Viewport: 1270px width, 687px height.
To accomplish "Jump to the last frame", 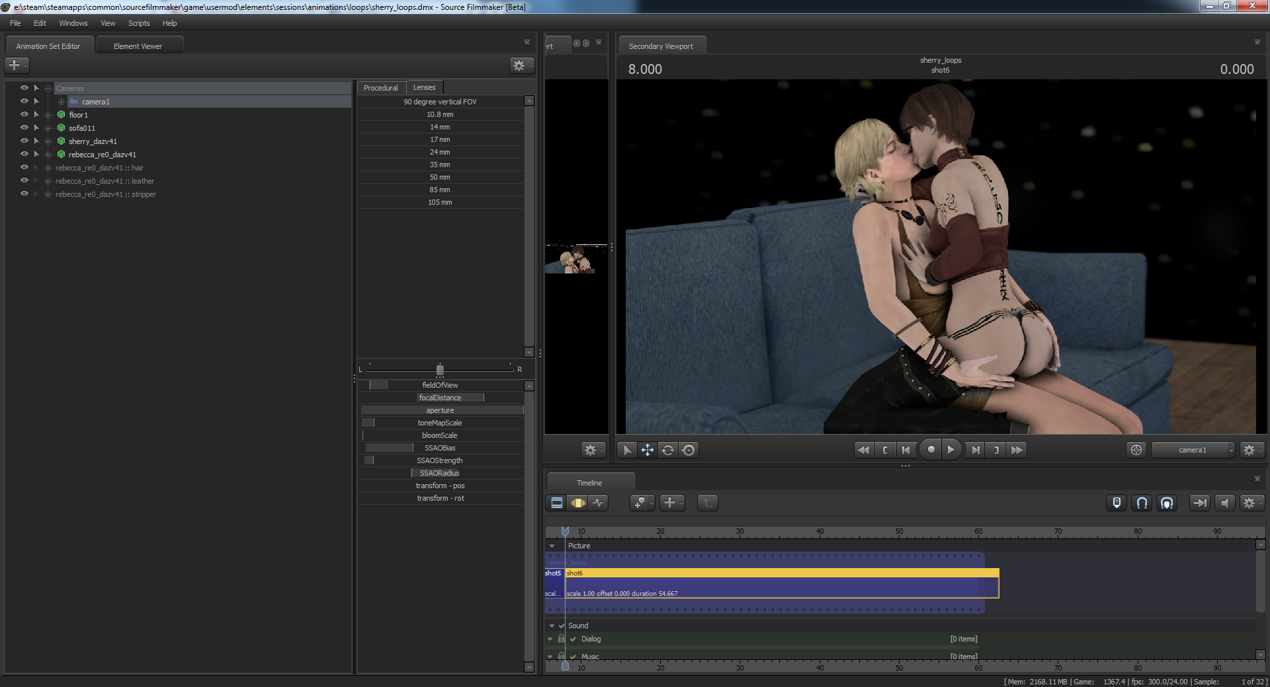I will [x=1017, y=450].
